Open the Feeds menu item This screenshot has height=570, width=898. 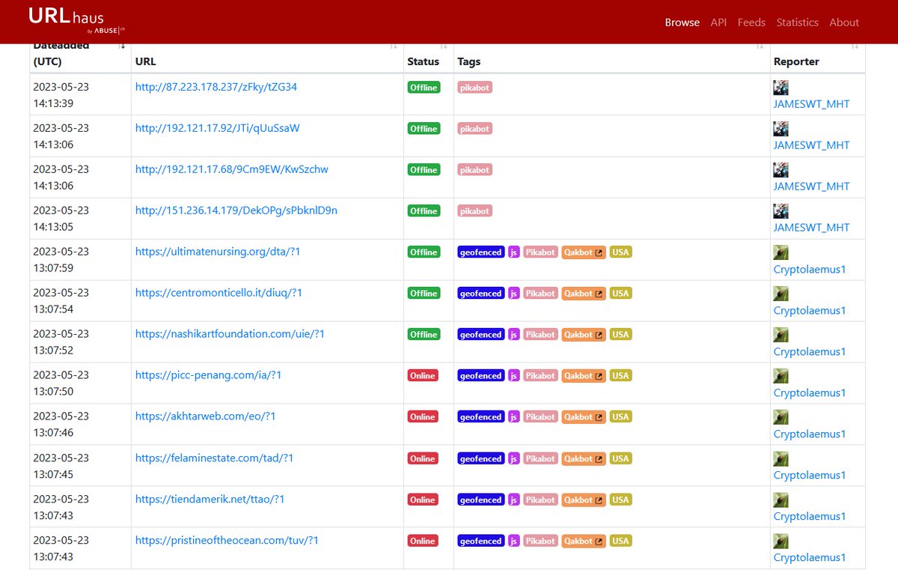pyautogui.click(x=751, y=22)
